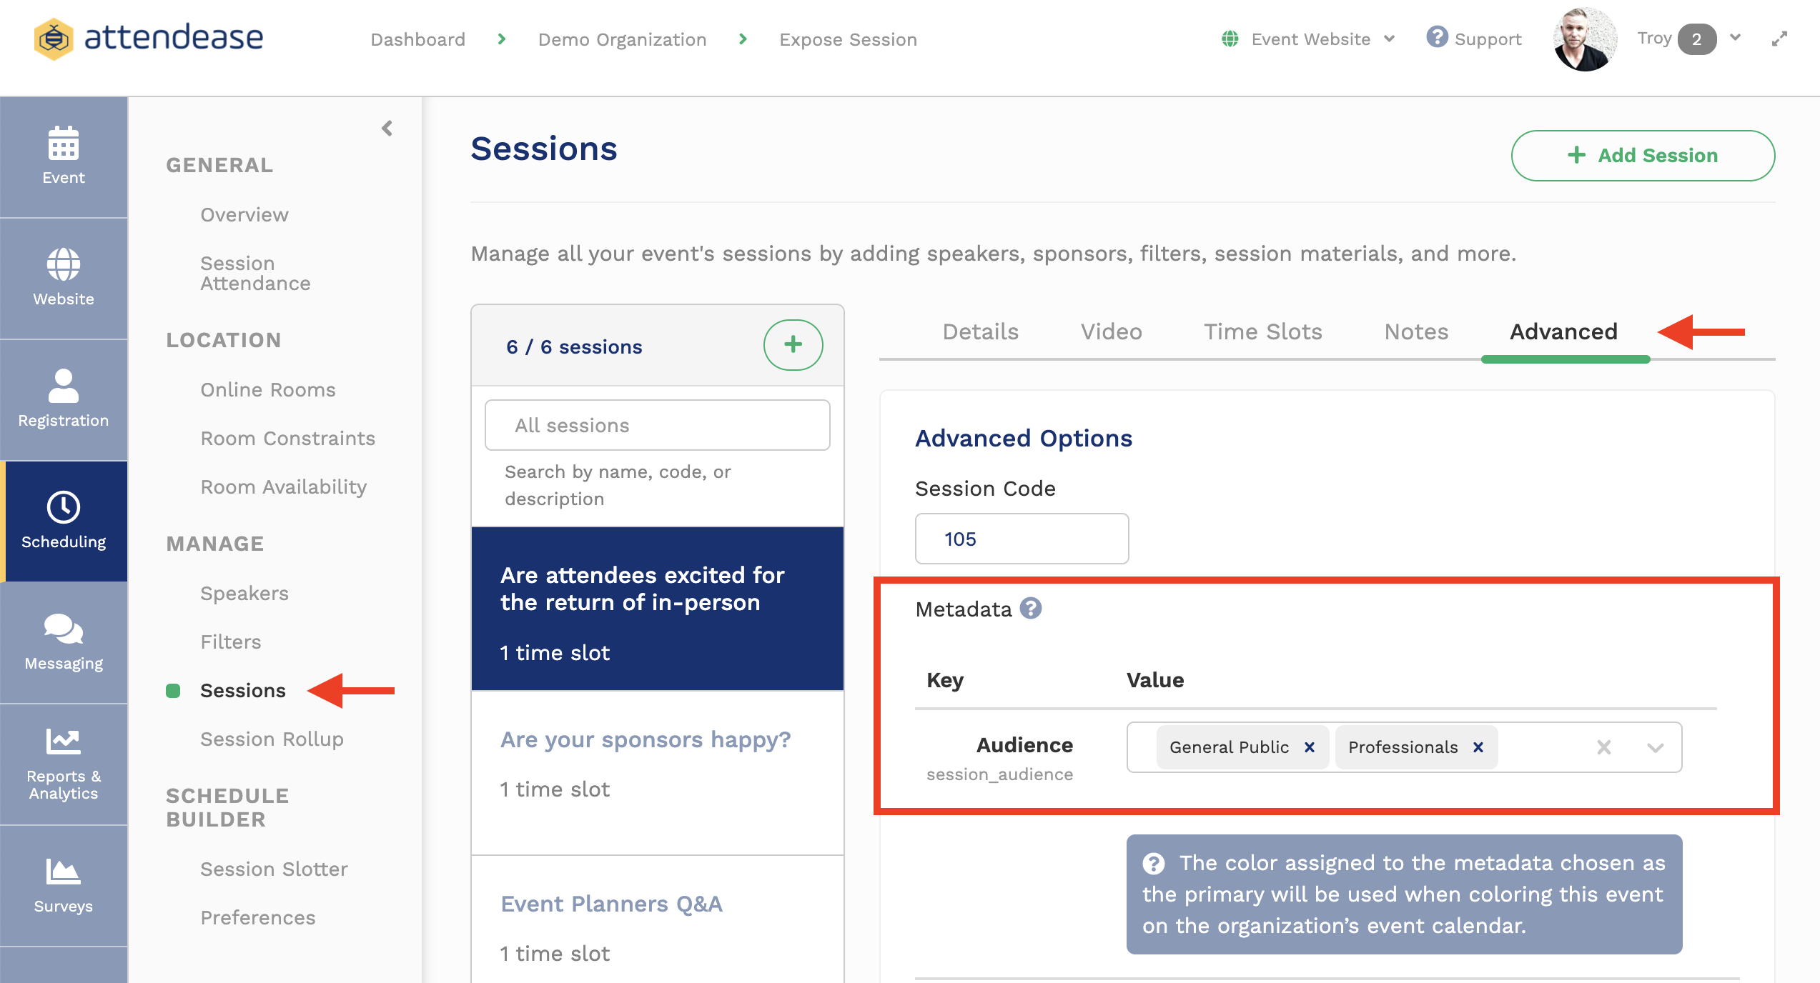Expand the Audience metadata value dropdown

1654,747
